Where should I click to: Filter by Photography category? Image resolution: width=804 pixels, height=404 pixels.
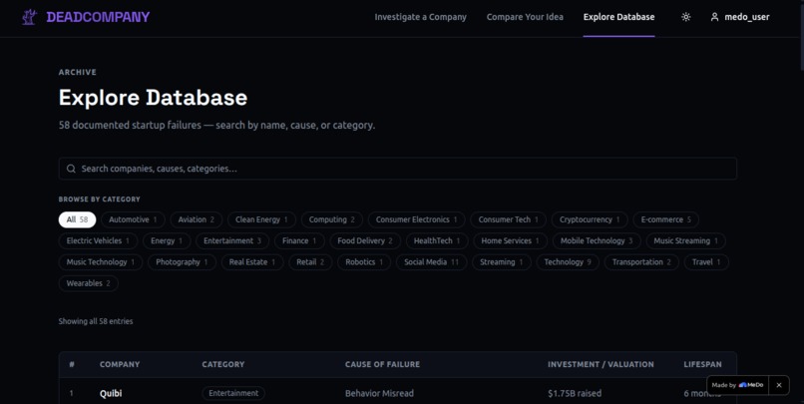coord(182,262)
